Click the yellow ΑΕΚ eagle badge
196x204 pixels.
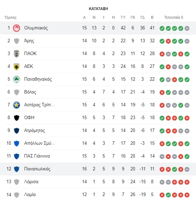click(x=17, y=66)
